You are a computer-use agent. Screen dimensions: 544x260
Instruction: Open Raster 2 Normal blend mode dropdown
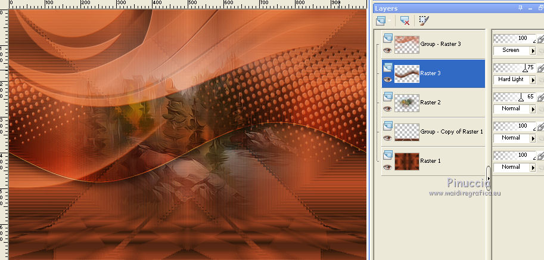pyautogui.click(x=533, y=109)
